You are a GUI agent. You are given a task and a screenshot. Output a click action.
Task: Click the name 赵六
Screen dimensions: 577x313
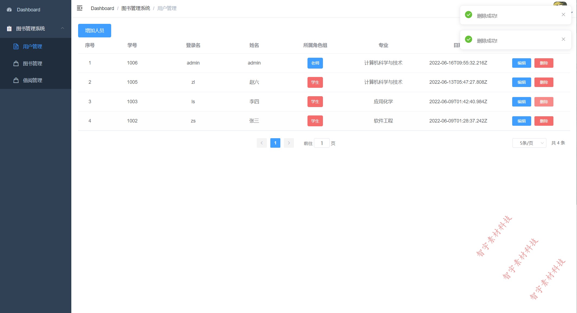[254, 82]
